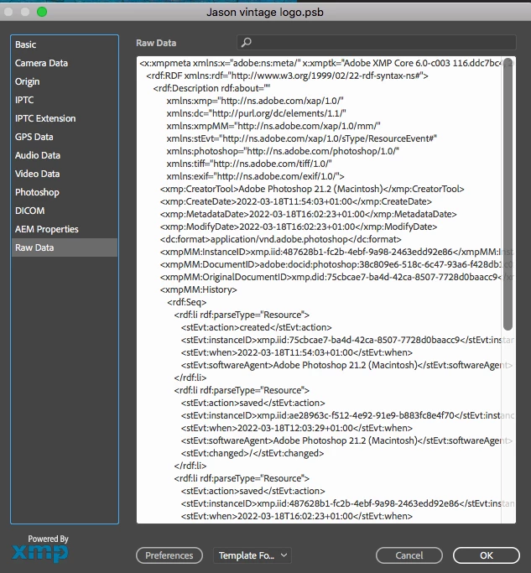Click the opening rdf:Seq tag line
Viewport: 531px width, 573px height.
pyautogui.click(x=187, y=302)
